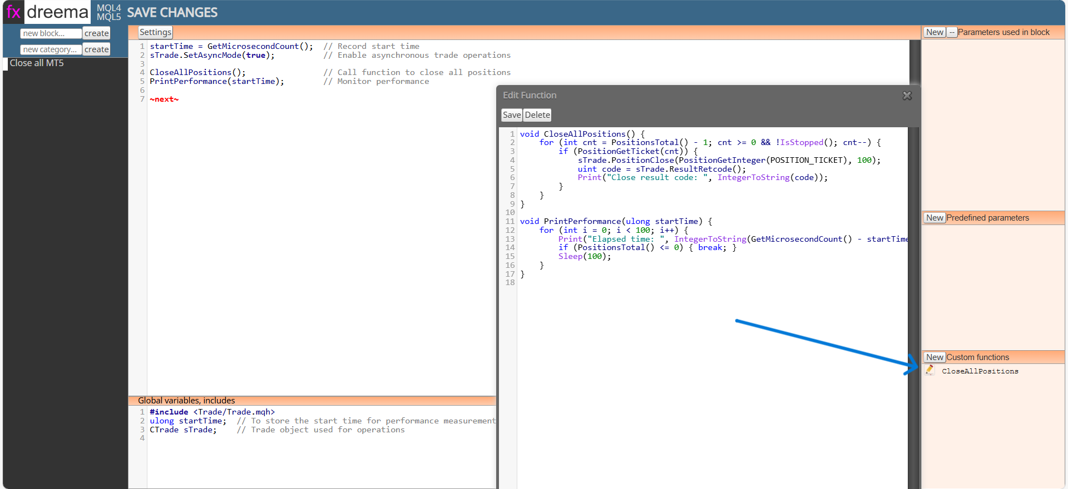Click create next to new category field
Viewport: 1068px width, 489px height.
[97, 49]
